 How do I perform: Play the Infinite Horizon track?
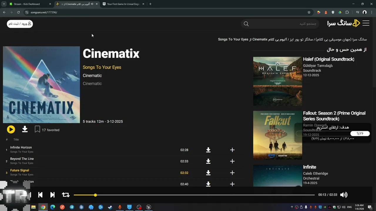(21, 147)
